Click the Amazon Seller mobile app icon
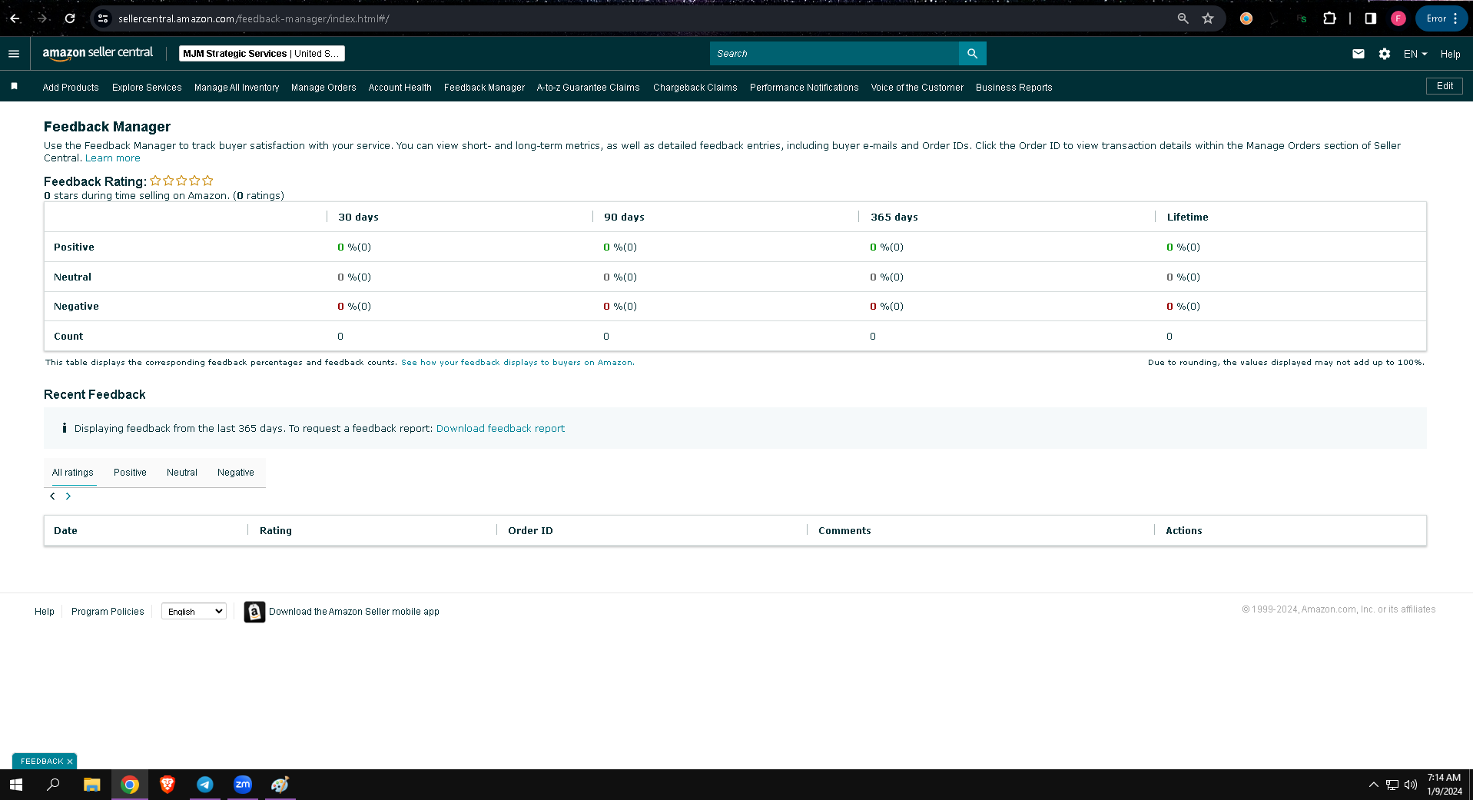Screen dimensions: 1473x800 (x=254, y=612)
